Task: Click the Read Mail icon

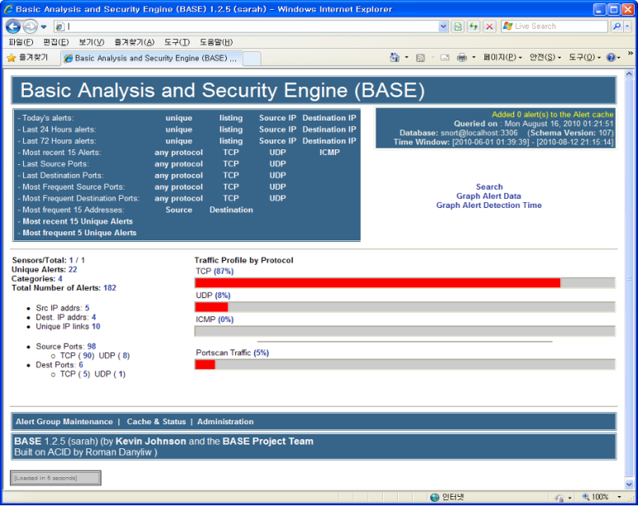Action: (x=445, y=58)
